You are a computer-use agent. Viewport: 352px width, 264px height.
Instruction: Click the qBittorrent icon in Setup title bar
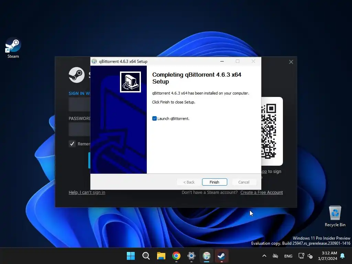94,61
